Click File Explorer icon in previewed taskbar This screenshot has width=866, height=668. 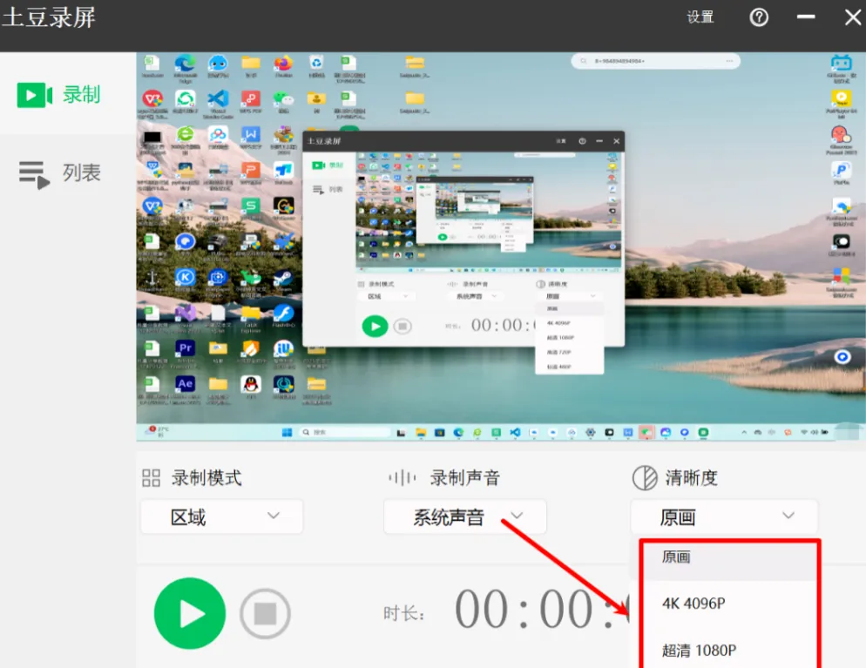[x=421, y=432]
